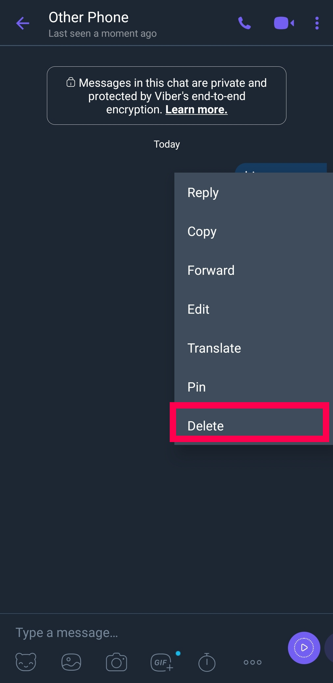Expand more input options dots
This screenshot has height=683, width=333.
click(x=252, y=662)
